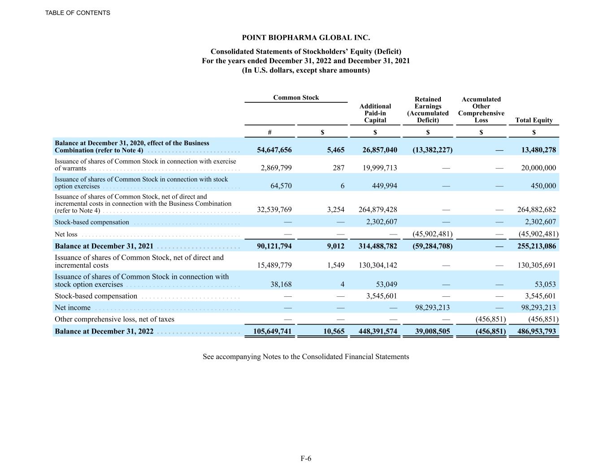The height and width of the screenshot is (473, 612).
Task: Click the POINT BIOPHARMA GLOBAL INC. title
Action: tap(306, 38)
